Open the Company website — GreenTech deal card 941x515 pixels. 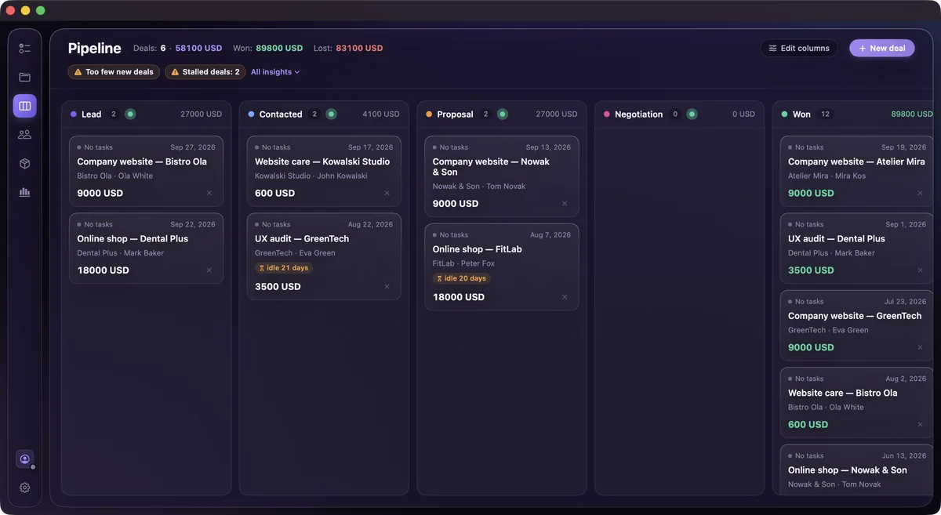(858, 325)
